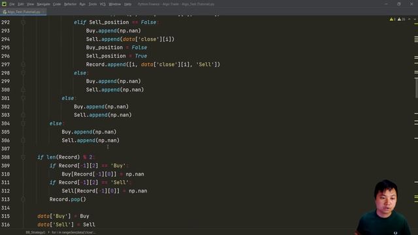Click 'Sell[Record[-1][0]] = np.nan' line
Image resolution: width=418 pixels, height=235 pixels.
click(x=104, y=191)
